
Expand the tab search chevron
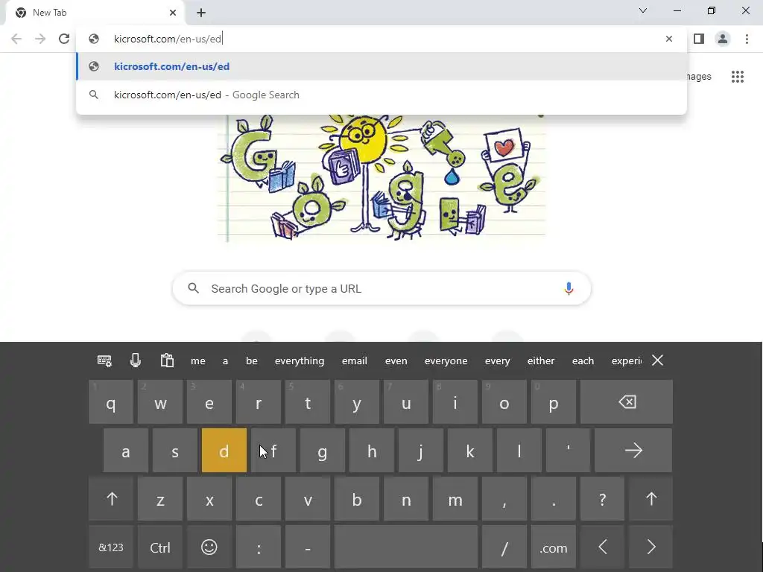(x=643, y=10)
